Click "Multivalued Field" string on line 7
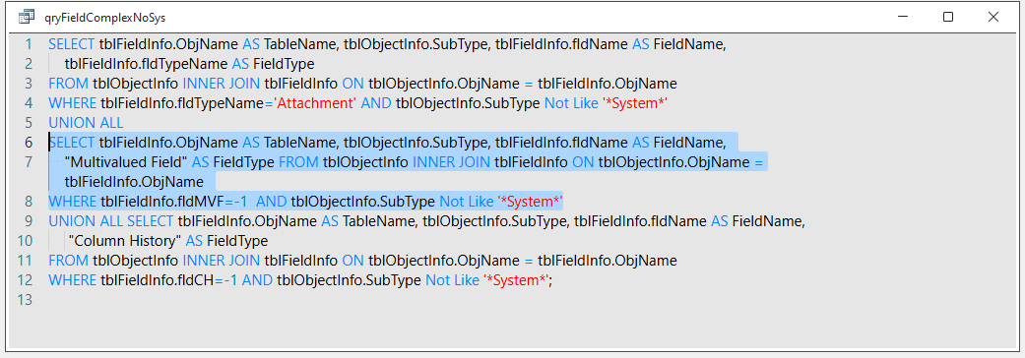This screenshot has height=358, width=1025. pyautogui.click(x=127, y=162)
